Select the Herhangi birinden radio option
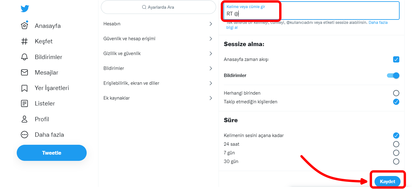Screen dimensions: 412x189 click(x=396, y=93)
